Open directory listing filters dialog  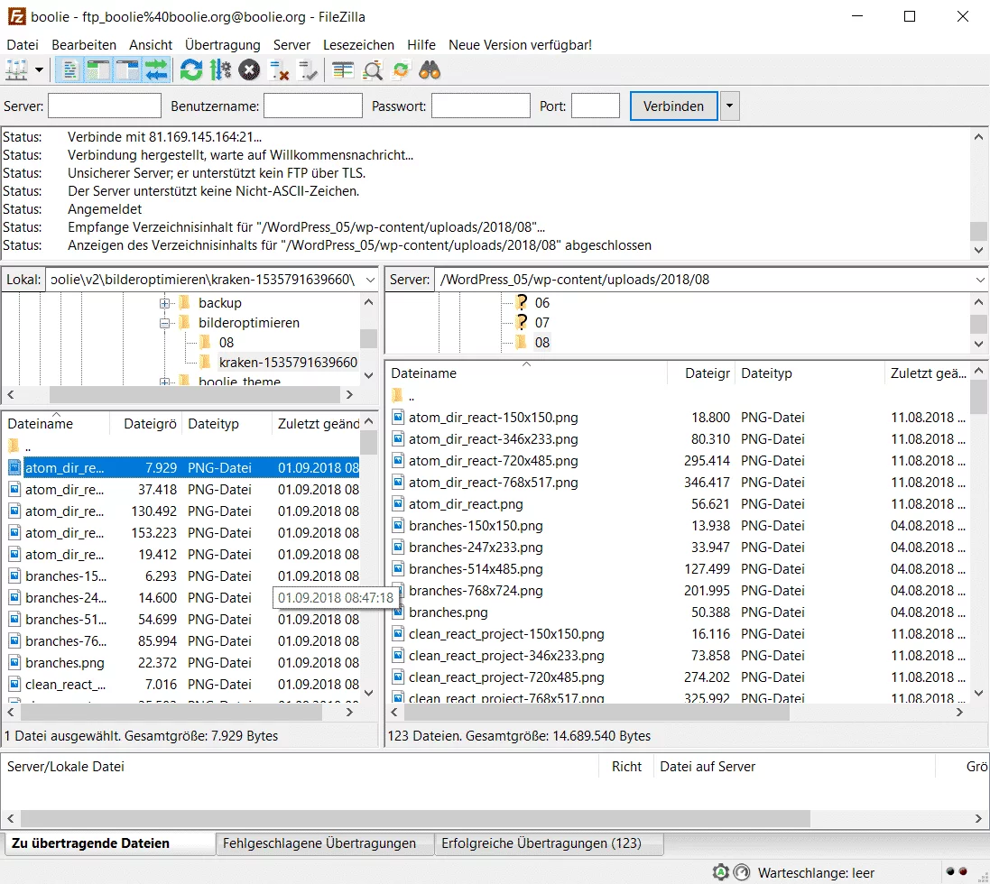(343, 70)
